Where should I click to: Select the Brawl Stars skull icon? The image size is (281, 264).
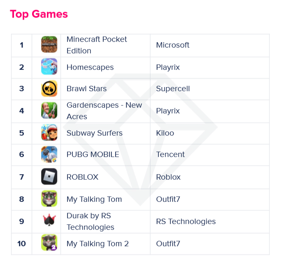[x=49, y=88]
